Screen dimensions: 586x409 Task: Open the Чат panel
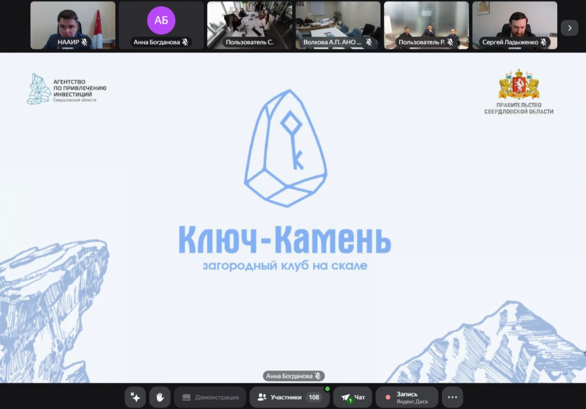point(353,397)
